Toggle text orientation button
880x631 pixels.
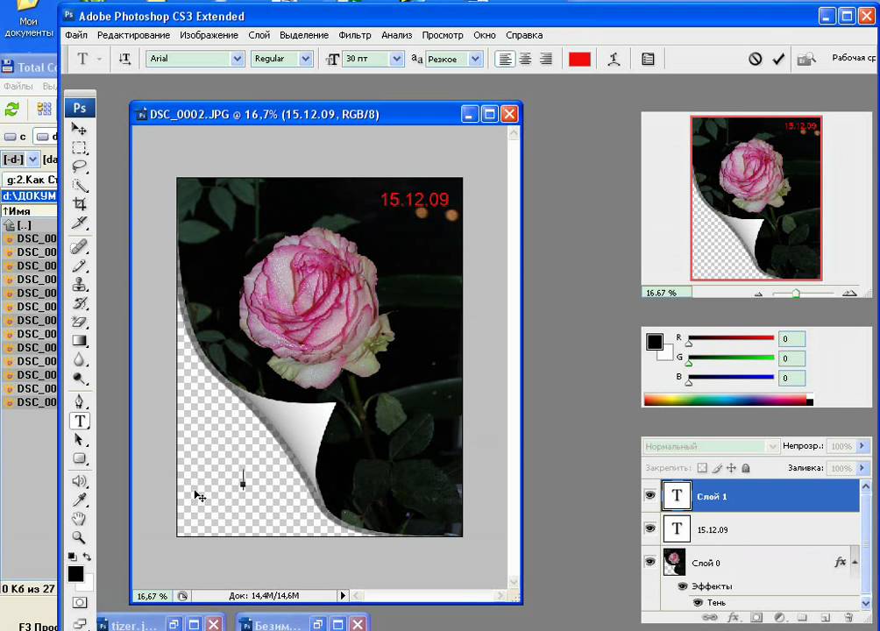tap(124, 59)
